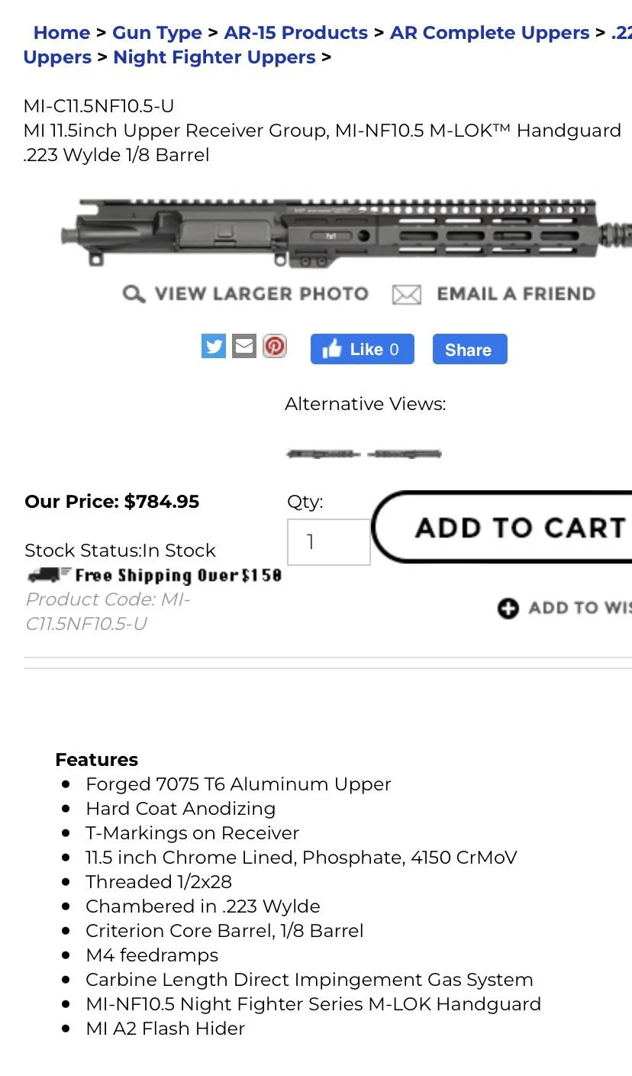632x1076 pixels.
Task: Click the magnifier View Larger Photo icon
Action: [134, 294]
